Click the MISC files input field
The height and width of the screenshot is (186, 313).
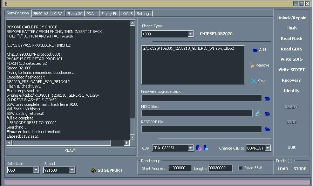197,113
